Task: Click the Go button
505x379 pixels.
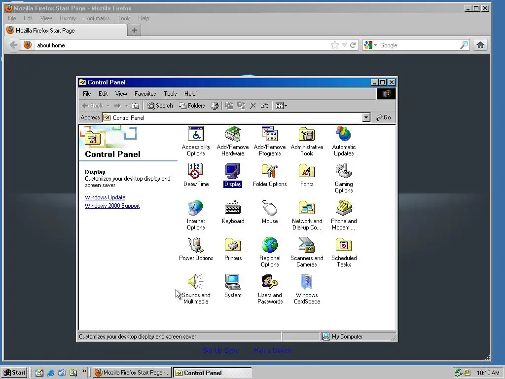Action: coord(384,117)
